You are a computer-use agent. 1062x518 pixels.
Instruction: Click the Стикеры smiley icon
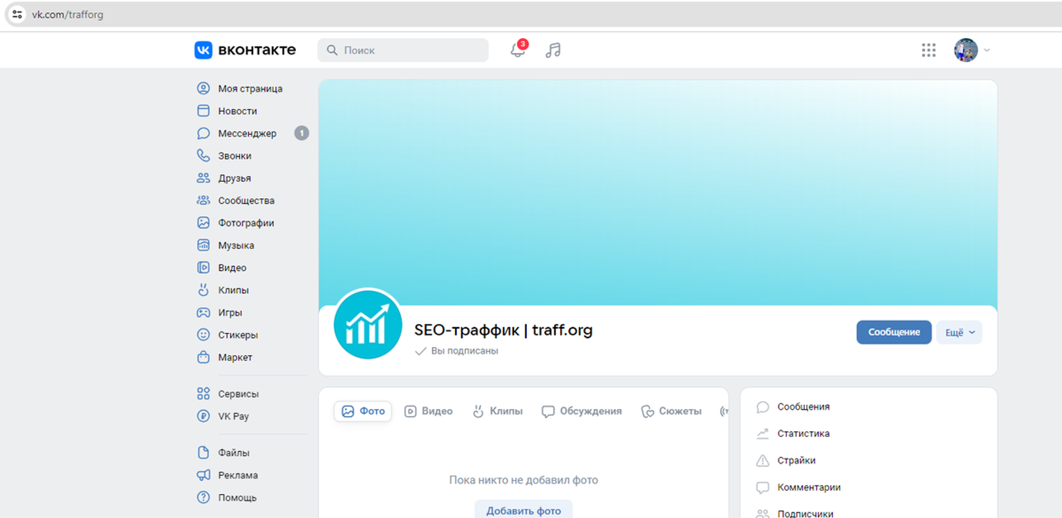coord(203,335)
